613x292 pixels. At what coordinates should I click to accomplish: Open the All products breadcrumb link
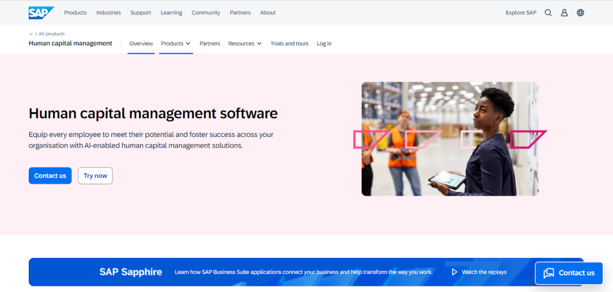pyautogui.click(x=51, y=34)
